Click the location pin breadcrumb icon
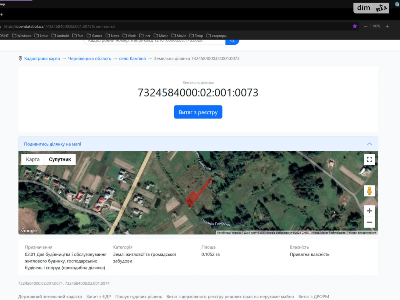 tap(20, 58)
